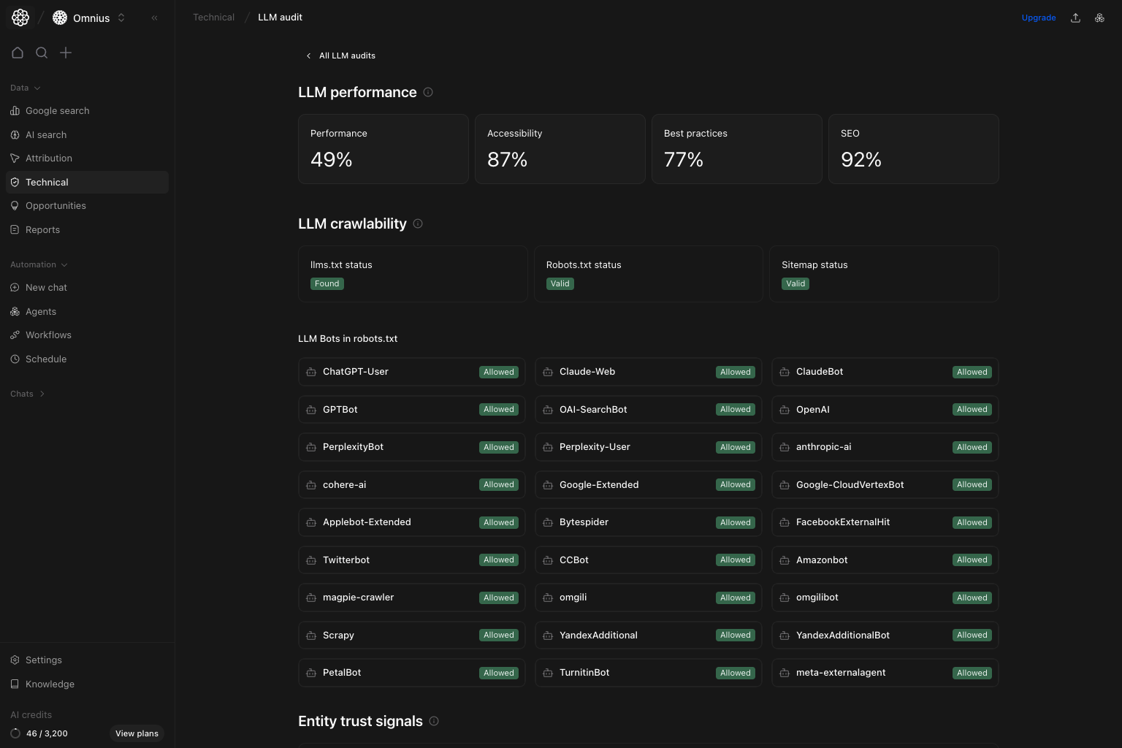Viewport: 1122px width, 748px height.
Task: Click the info icon beside Entity trust signals
Action: (x=434, y=721)
